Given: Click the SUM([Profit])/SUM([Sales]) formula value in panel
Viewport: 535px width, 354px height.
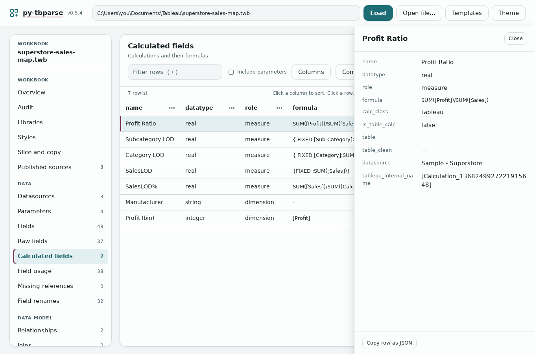Looking at the screenshot, I should click(455, 100).
